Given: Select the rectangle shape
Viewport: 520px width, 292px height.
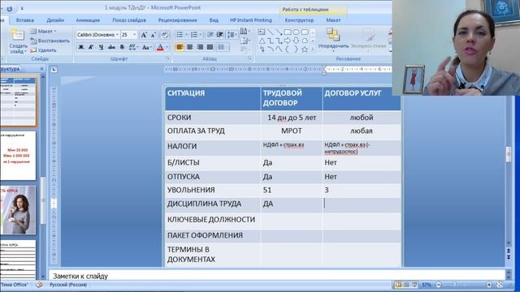Looking at the screenshot, I should (287, 32).
